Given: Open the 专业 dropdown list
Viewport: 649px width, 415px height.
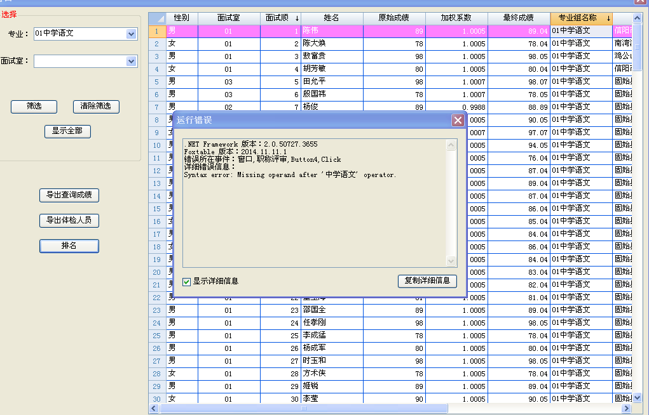Looking at the screenshot, I should (131, 34).
